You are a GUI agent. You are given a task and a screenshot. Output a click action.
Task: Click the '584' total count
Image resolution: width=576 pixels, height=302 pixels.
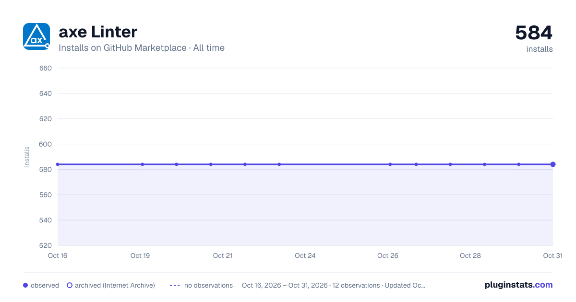pyautogui.click(x=534, y=33)
